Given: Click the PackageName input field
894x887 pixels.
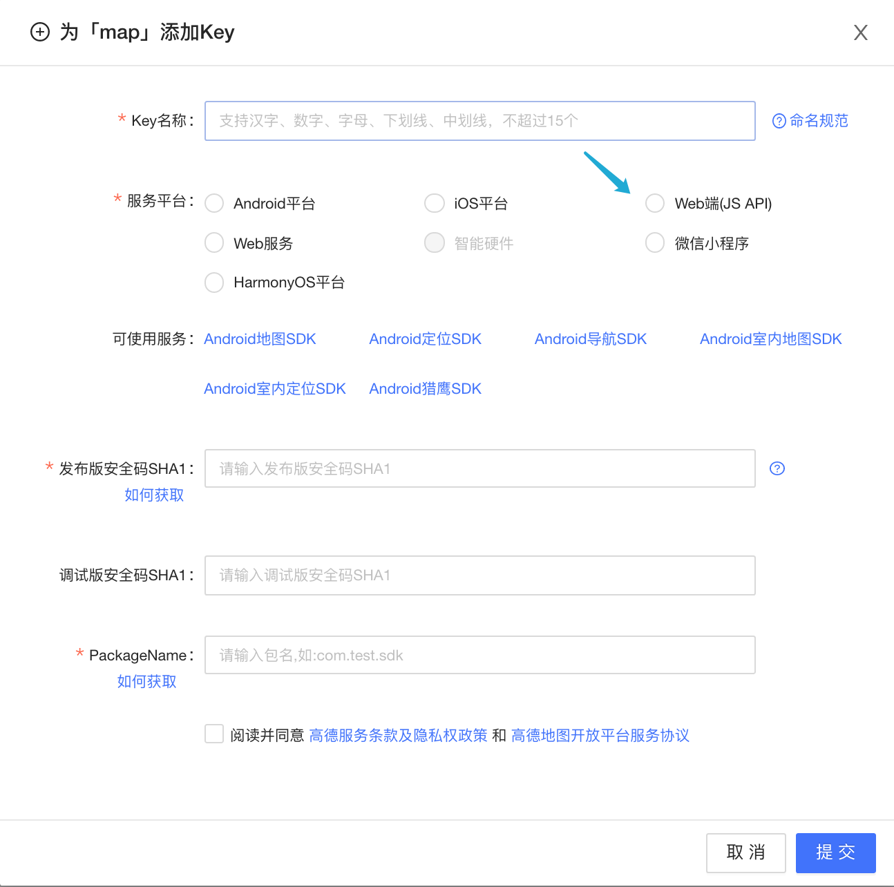Looking at the screenshot, I should pyautogui.click(x=479, y=655).
